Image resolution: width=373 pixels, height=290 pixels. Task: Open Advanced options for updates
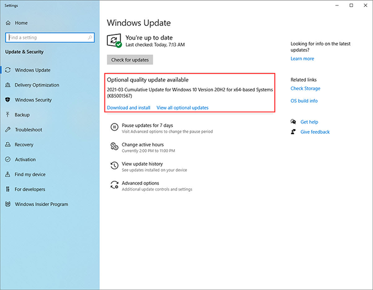click(141, 183)
